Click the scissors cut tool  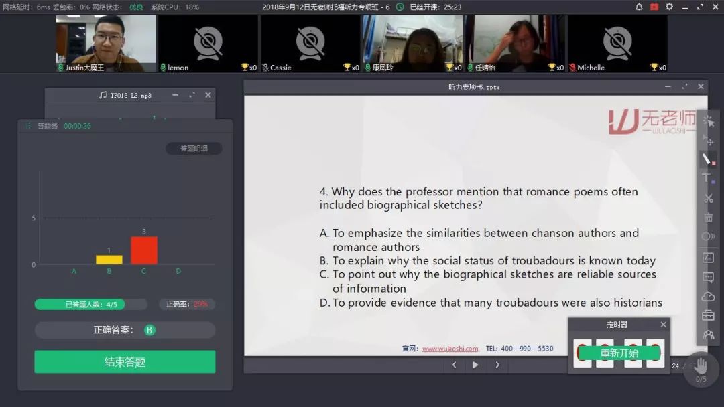[x=708, y=198]
